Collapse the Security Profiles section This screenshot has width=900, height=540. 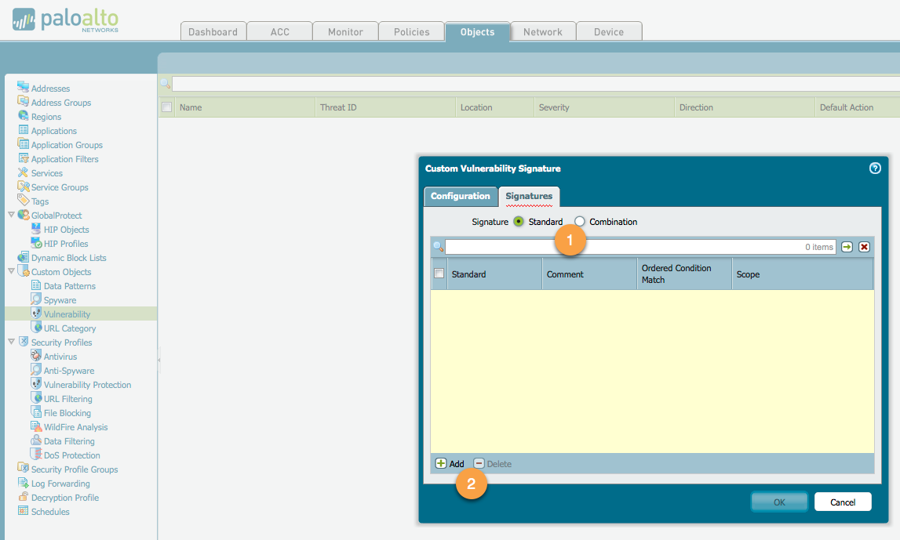click(12, 342)
